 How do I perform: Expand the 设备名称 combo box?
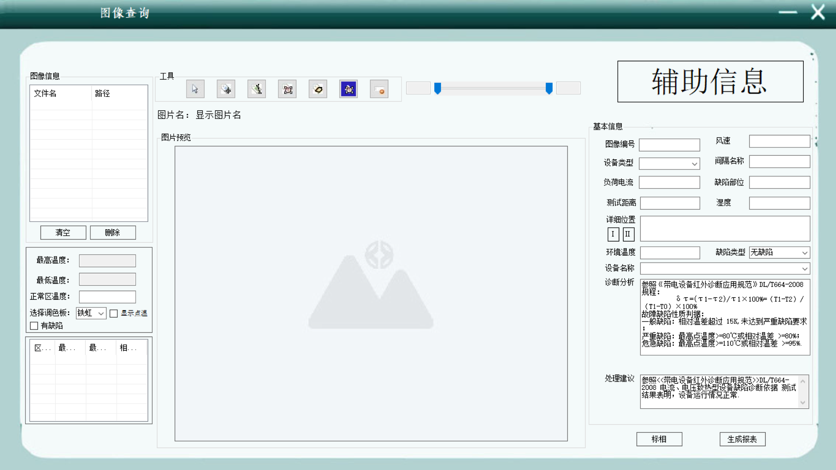pyautogui.click(x=804, y=269)
